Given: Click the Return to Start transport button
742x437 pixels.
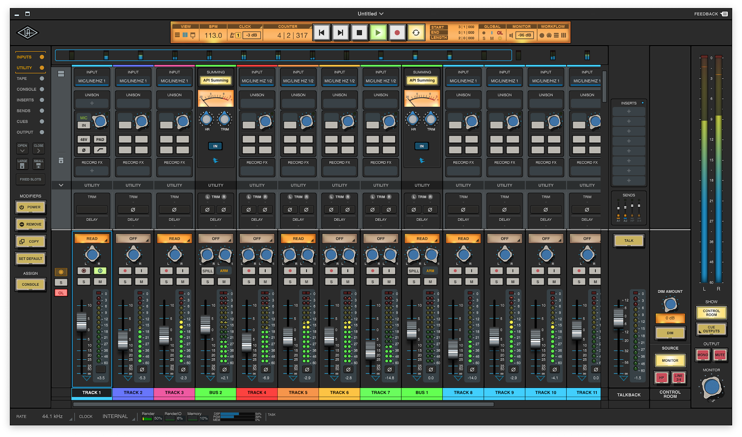Looking at the screenshot, I should click(x=321, y=33).
